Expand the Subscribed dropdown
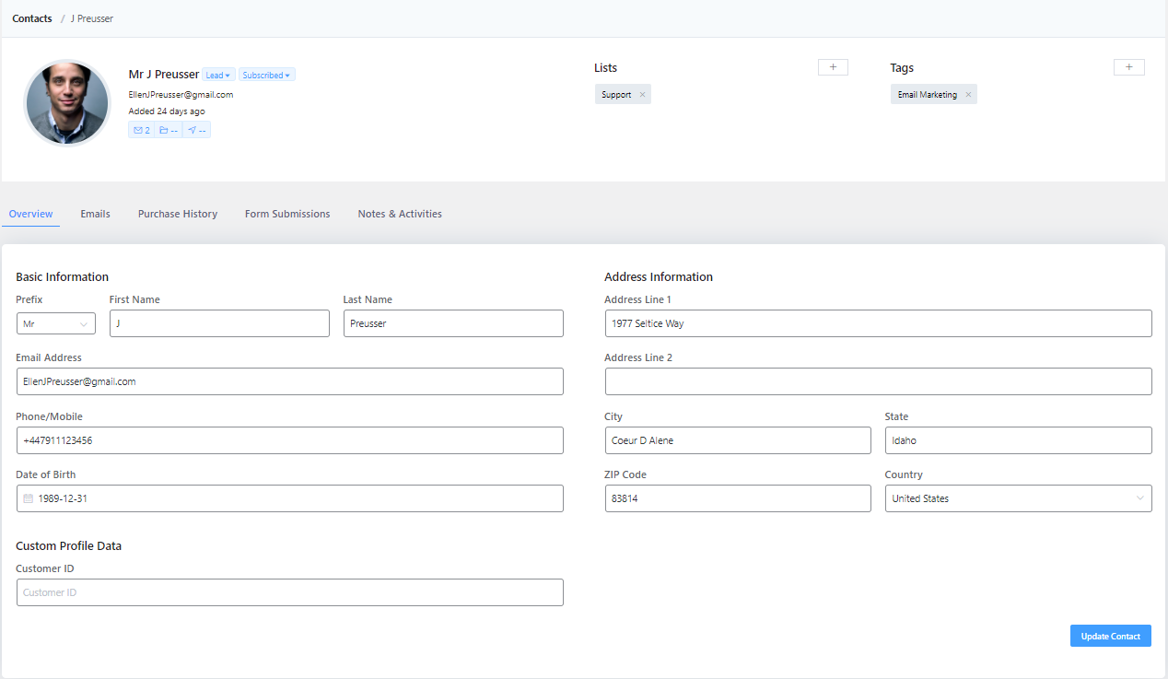This screenshot has height=679, width=1168. point(266,74)
